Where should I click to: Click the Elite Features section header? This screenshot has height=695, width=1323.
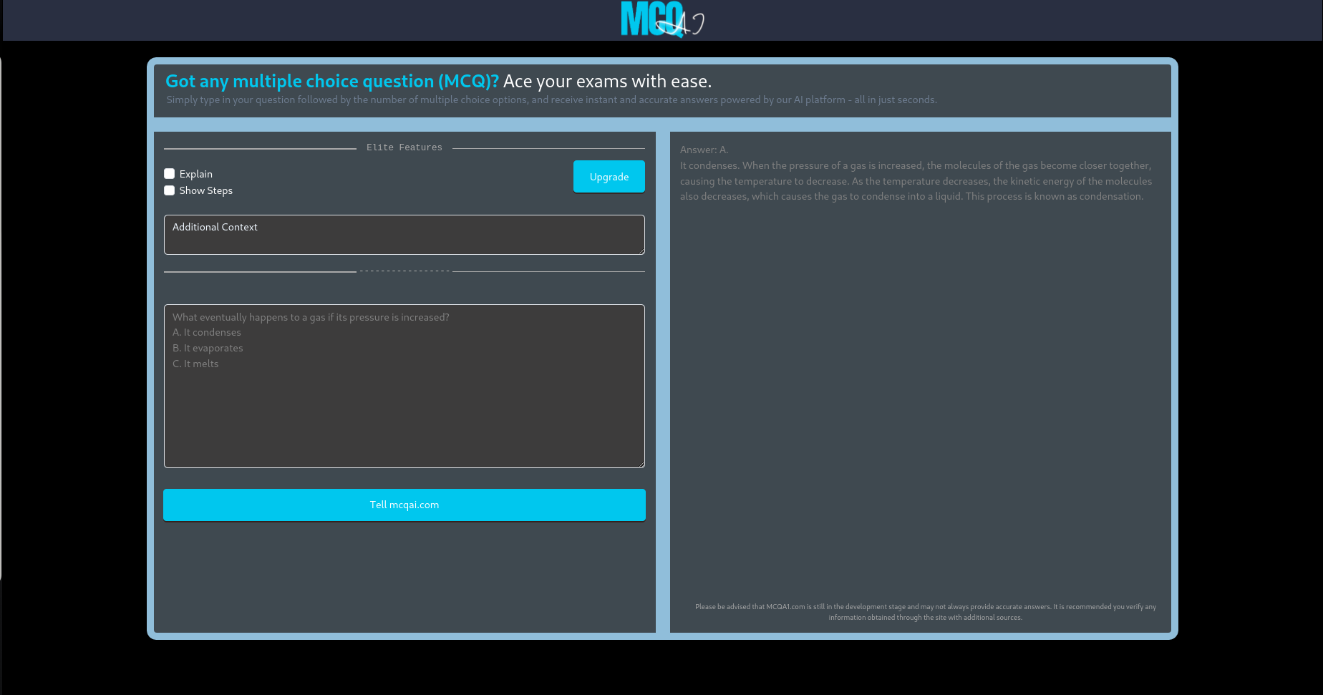pos(404,147)
